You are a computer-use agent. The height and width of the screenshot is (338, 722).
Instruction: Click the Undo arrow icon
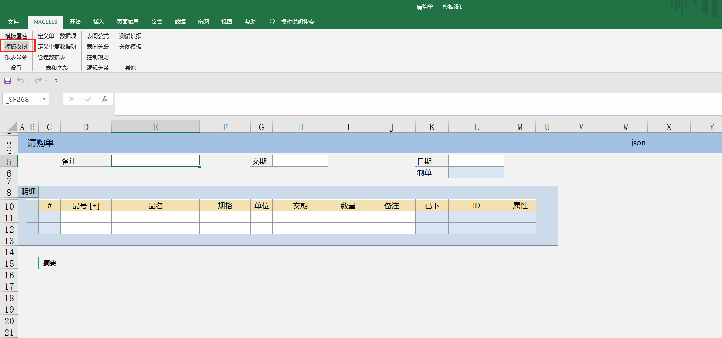[x=21, y=81]
